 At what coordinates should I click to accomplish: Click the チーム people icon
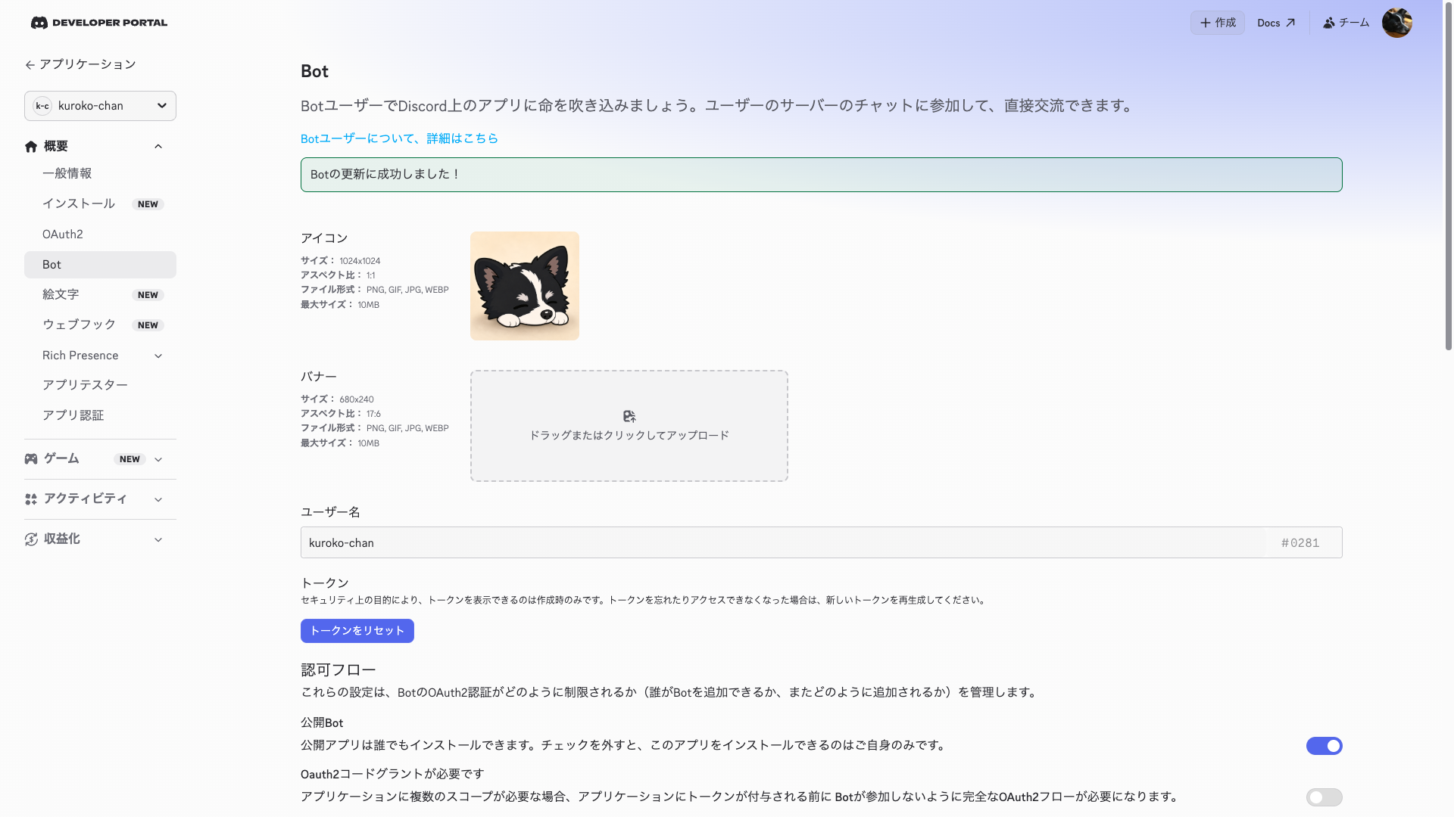[1328, 23]
